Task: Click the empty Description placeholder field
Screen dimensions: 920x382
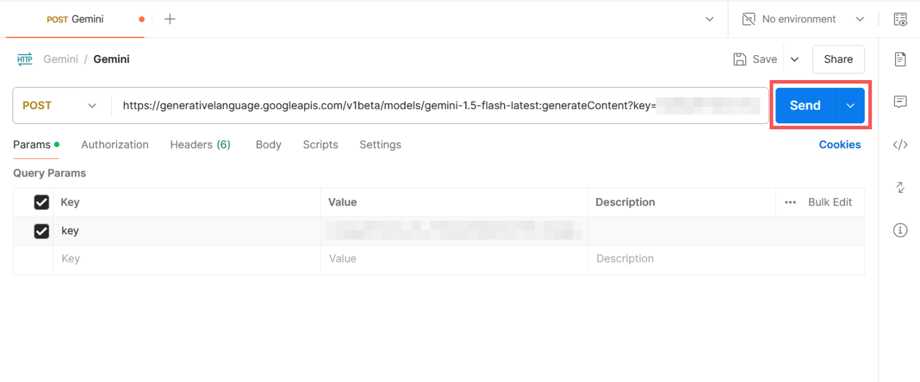Action: pyautogui.click(x=726, y=259)
